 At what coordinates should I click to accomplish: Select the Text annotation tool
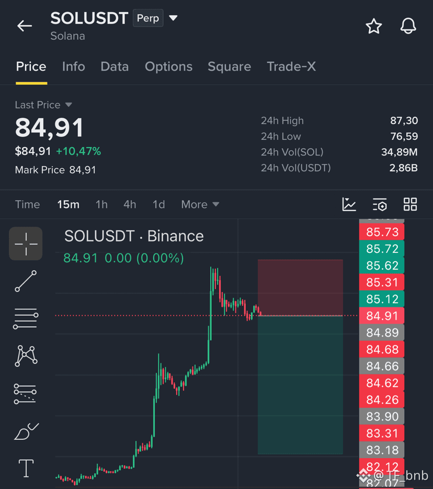pos(26,468)
